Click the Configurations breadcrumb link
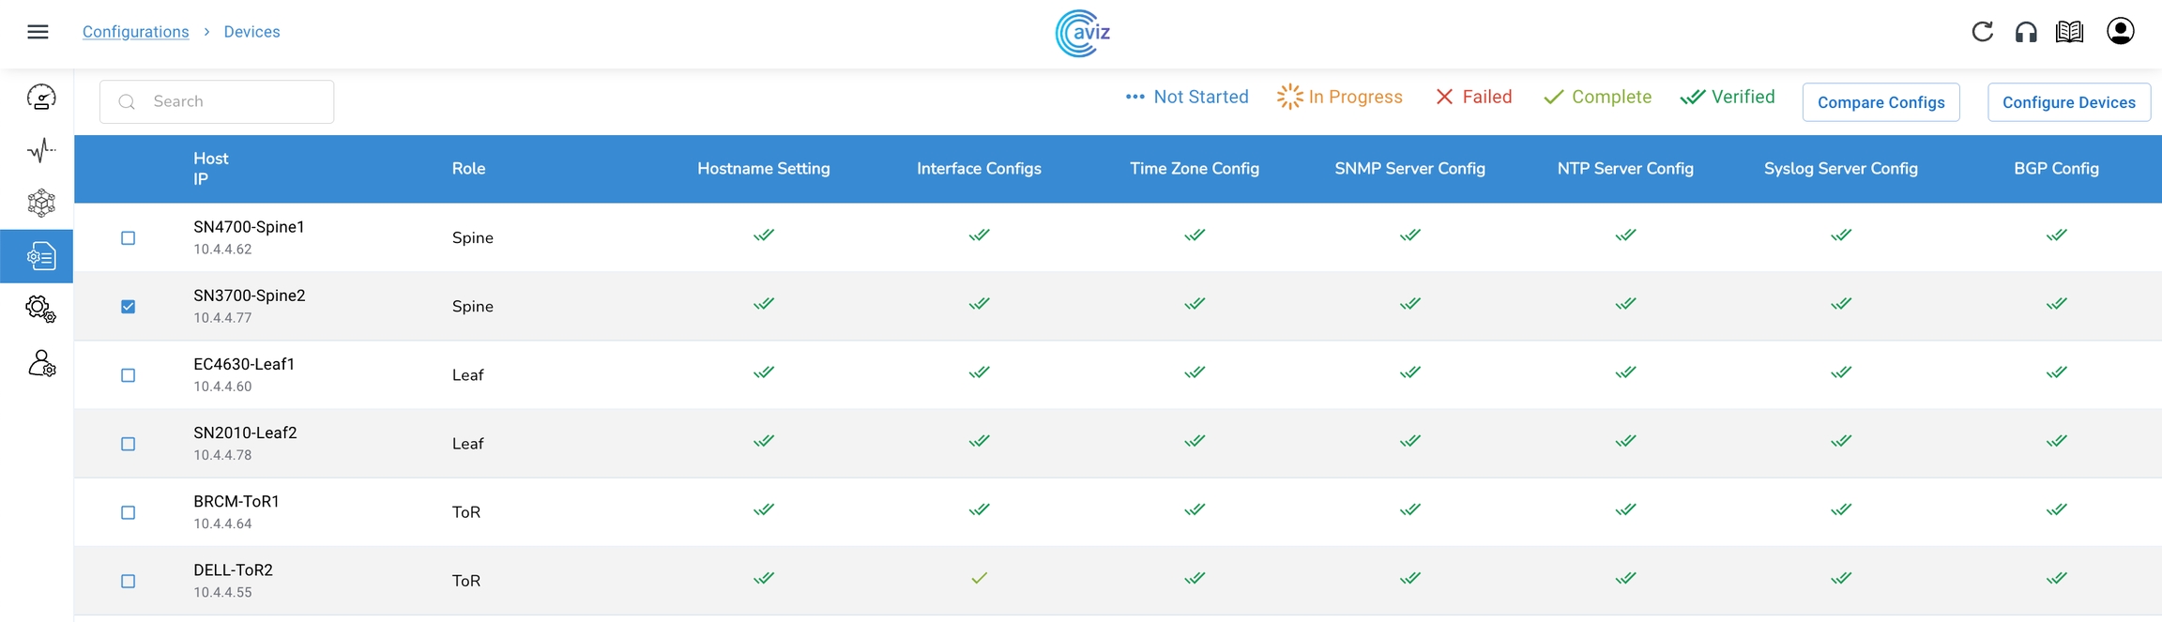Screen dimensions: 2162x622 coord(135,32)
